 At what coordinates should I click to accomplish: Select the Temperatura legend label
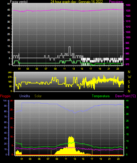point(101,96)
